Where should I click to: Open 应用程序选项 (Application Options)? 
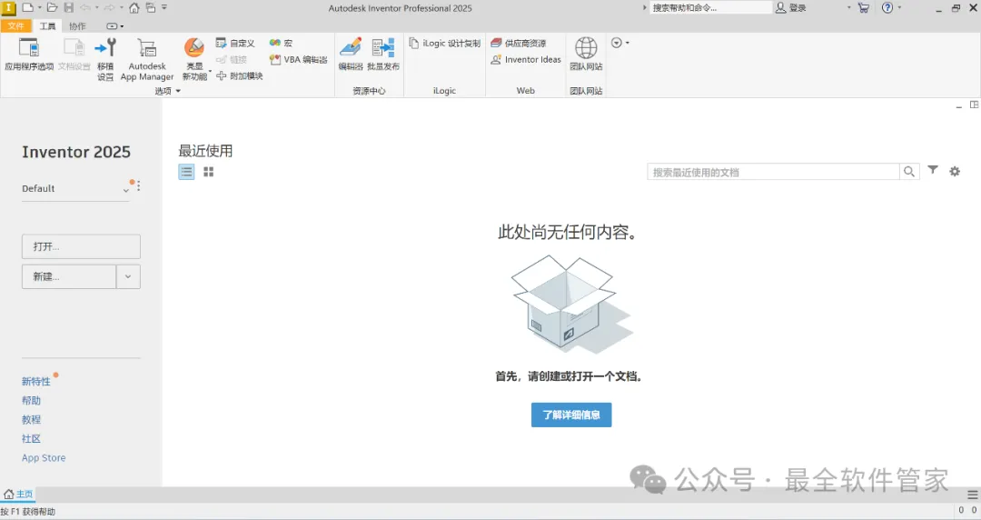click(x=29, y=55)
